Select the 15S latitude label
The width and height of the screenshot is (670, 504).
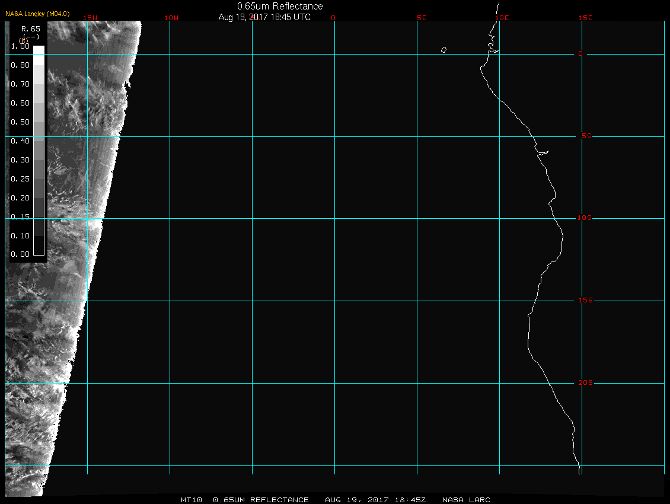pyautogui.click(x=585, y=301)
